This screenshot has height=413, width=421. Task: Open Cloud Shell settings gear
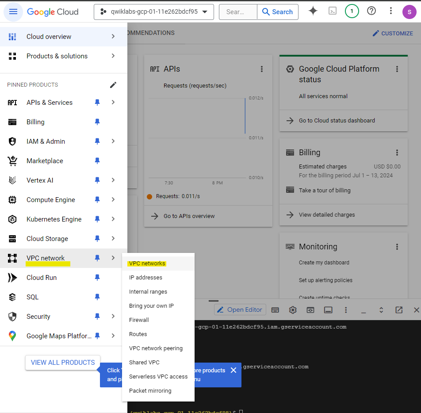(293, 310)
